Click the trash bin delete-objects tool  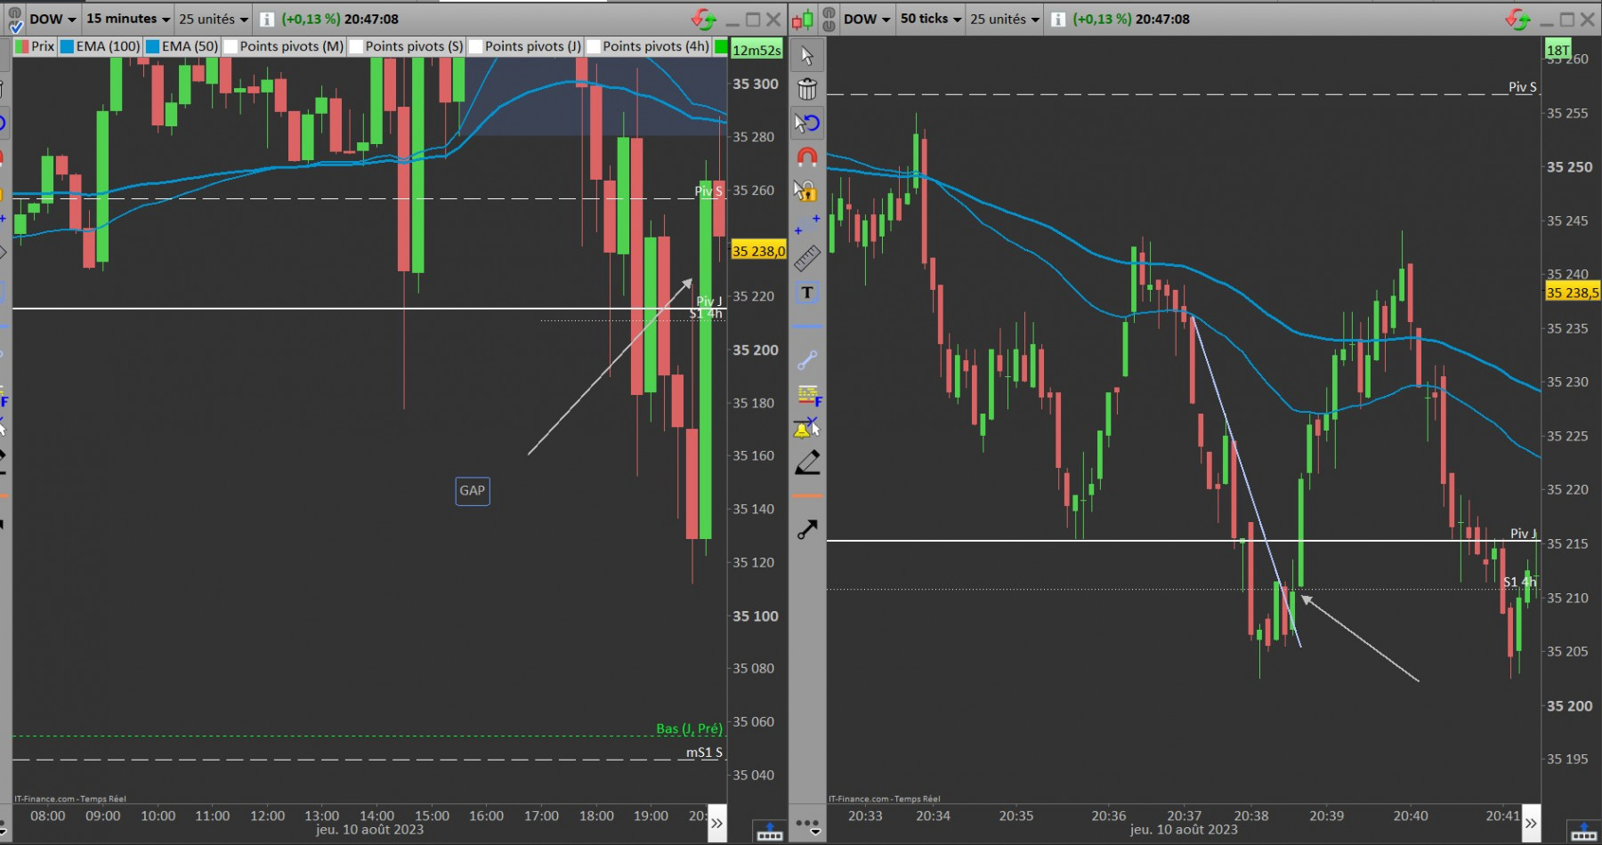click(807, 89)
